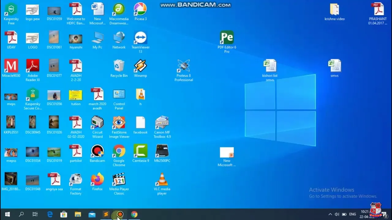Open hiyanshi photo thumbnail
The width and height of the screenshot is (392, 220).
coord(76,42)
